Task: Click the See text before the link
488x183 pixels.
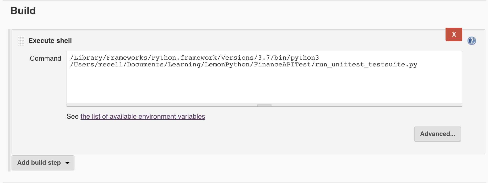Action: click(x=73, y=116)
